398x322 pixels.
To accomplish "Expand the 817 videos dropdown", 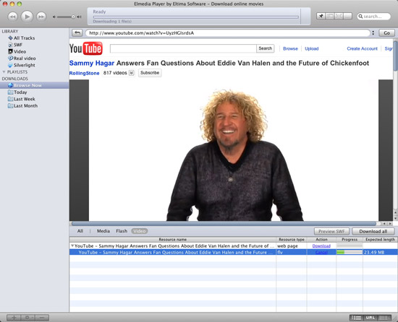I will pyautogui.click(x=132, y=73).
